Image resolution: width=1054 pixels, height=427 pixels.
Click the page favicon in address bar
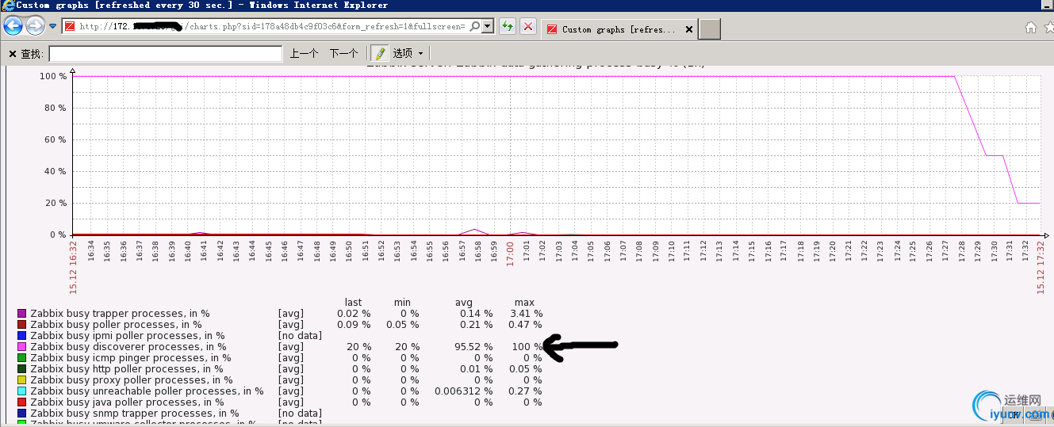70,26
